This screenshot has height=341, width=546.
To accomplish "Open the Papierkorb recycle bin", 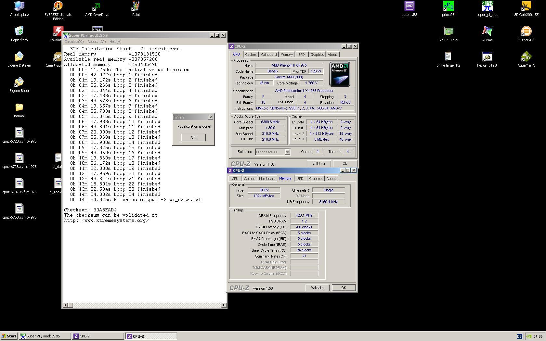I will point(19,34).
